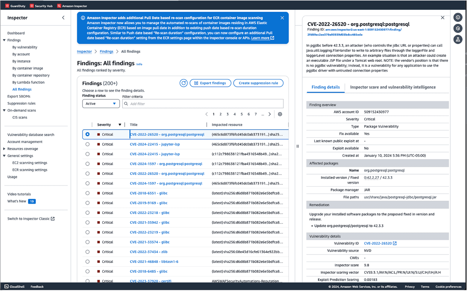The image size is (467, 291).
Task: Select radio for CVE-2022-23218 glibc
Action: tap(87, 213)
